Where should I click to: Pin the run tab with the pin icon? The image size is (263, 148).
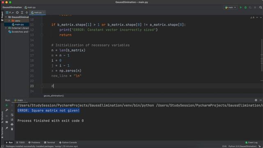(x=7, y=128)
